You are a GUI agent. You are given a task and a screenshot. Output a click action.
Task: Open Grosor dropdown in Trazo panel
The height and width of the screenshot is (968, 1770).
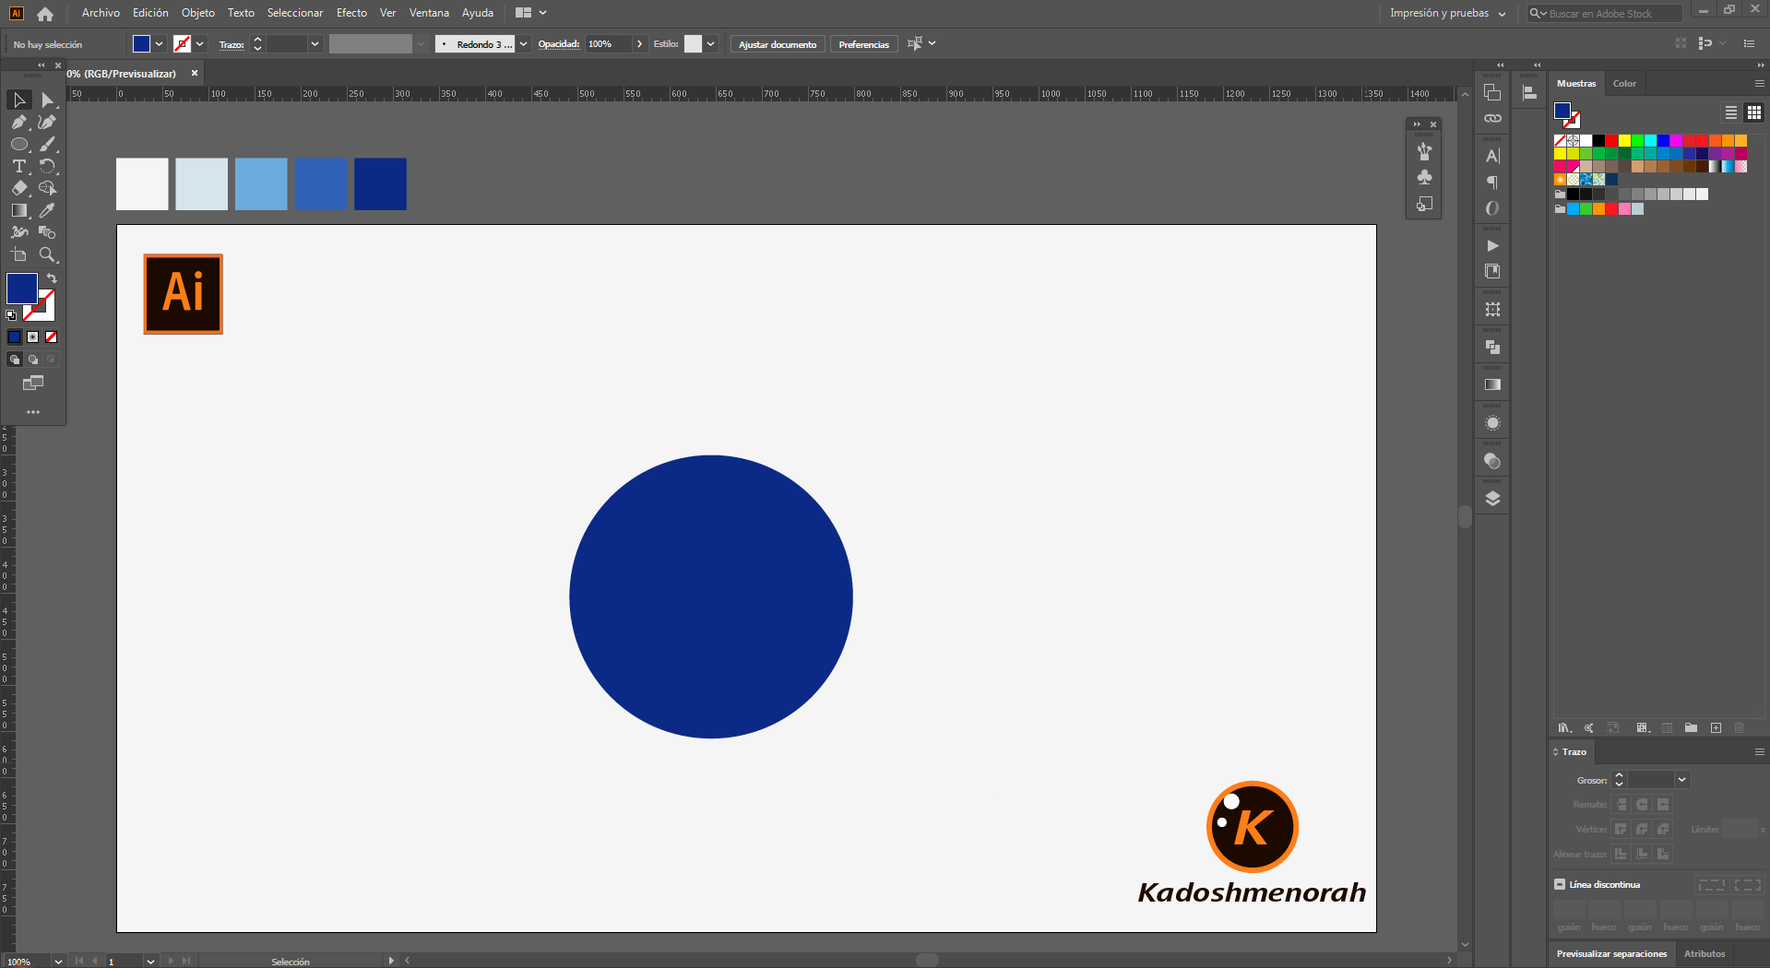coord(1682,780)
